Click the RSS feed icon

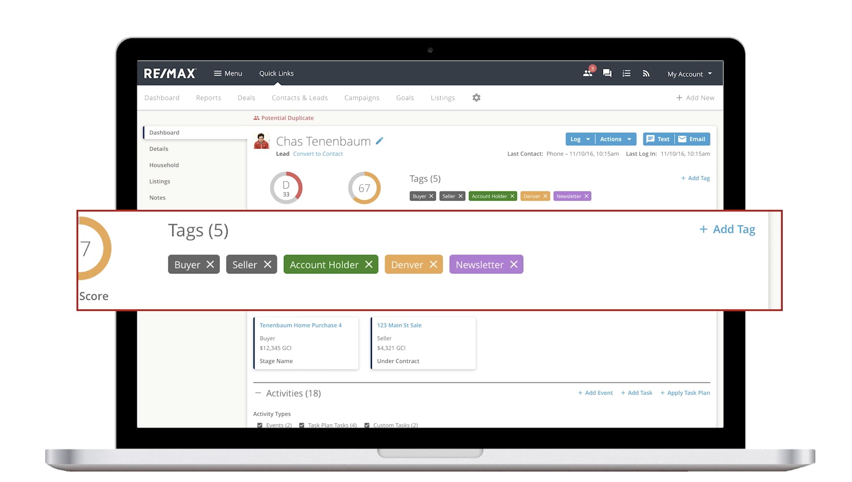(x=646, y=73)
